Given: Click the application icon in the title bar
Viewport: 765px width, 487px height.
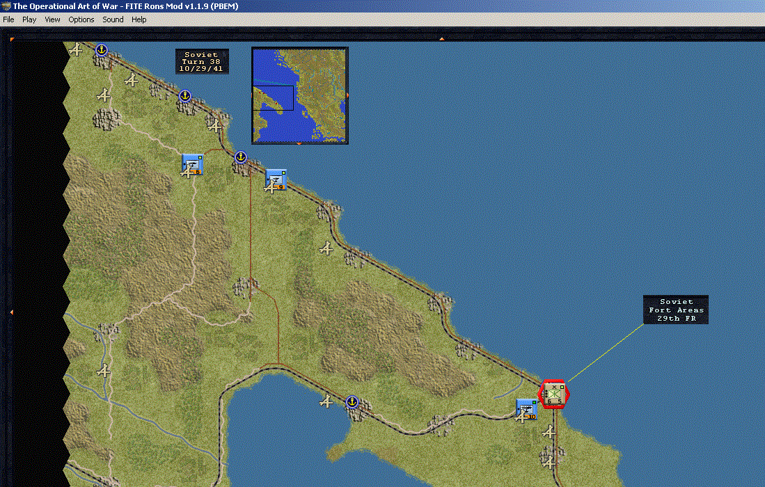Looking at the screenshot, I should [6, 6].
